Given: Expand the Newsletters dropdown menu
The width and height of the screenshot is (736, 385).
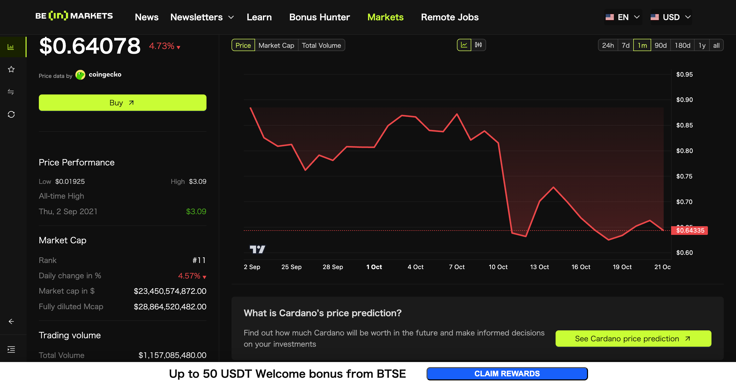Looking at the screenshot, I should click(x=202, y=17).
